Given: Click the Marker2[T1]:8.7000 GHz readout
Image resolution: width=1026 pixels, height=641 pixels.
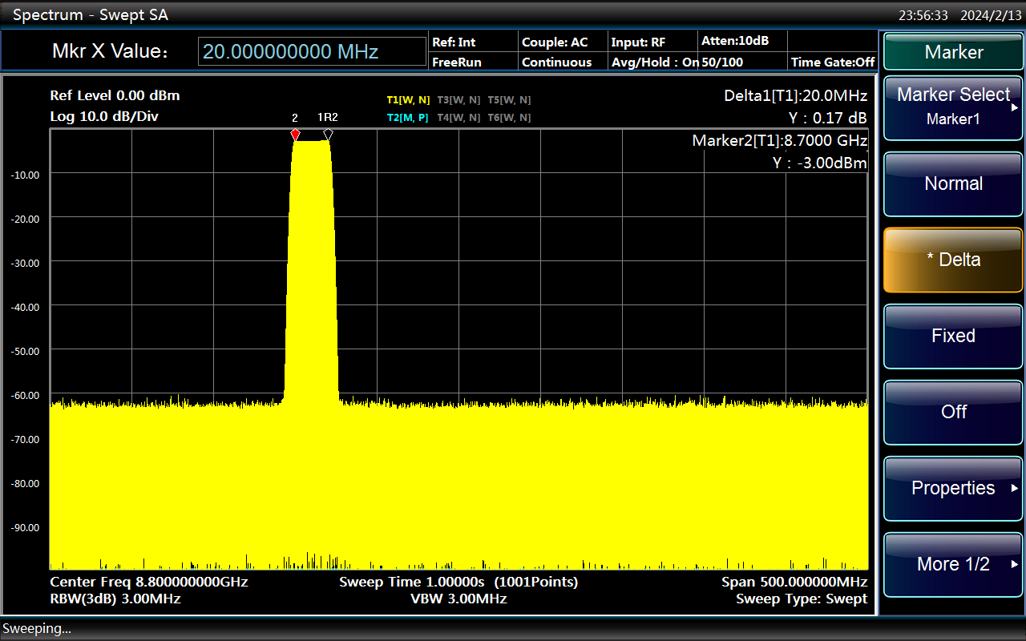Looking at the screenshot, I should tap(779, 140).
